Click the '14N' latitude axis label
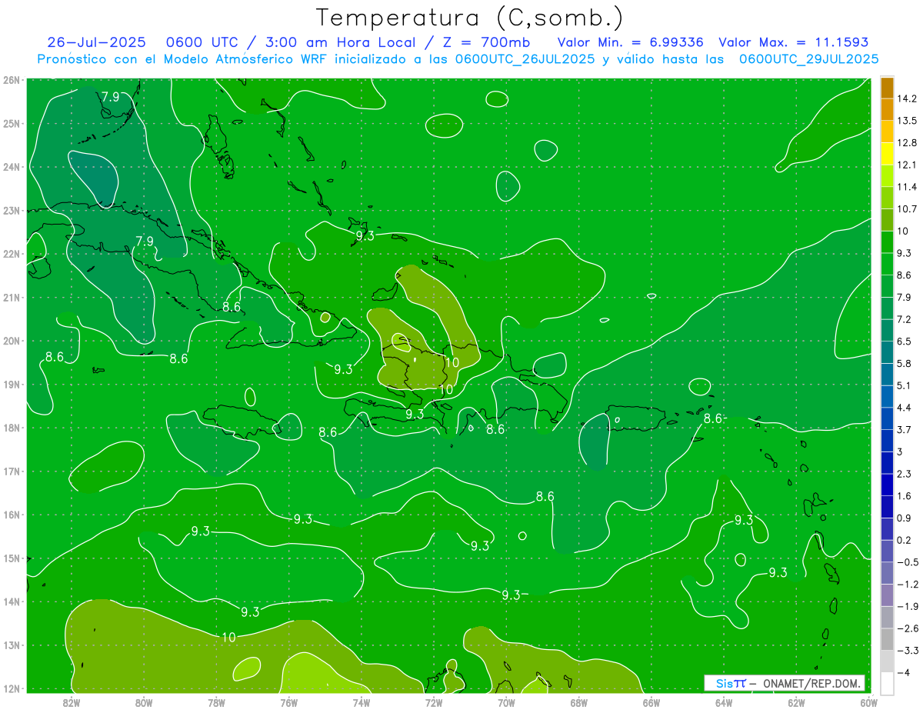This screenshot has height=713, width=923. point(12,601)
